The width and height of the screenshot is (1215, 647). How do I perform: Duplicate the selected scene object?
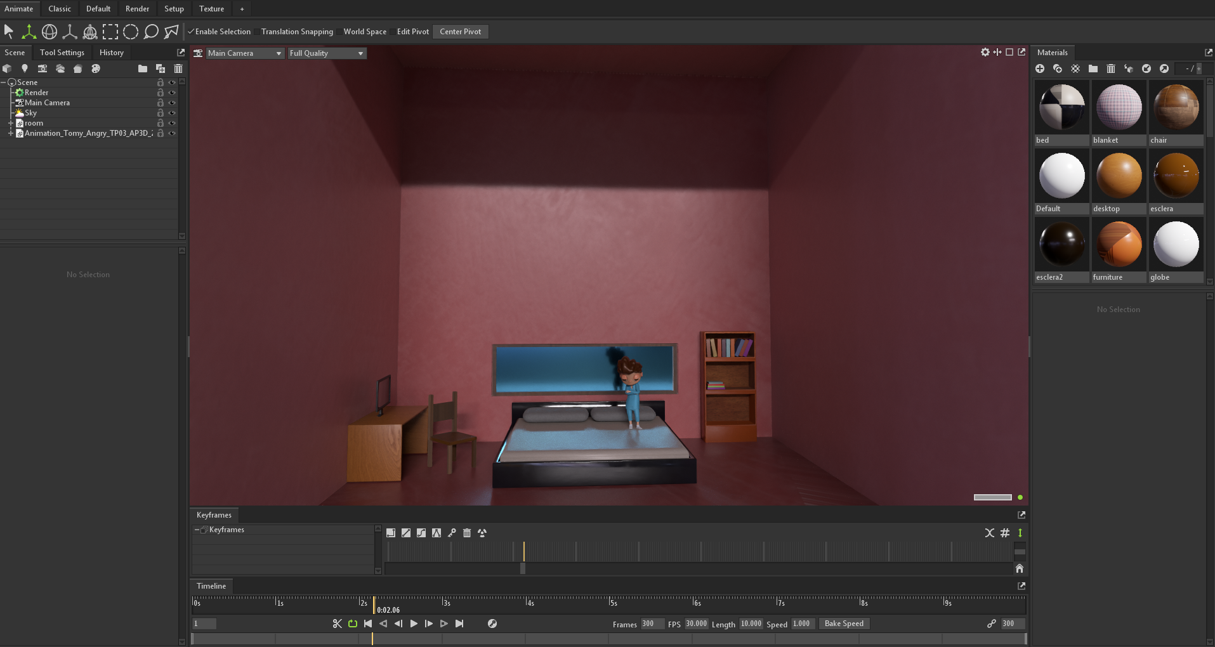pyautogui.click(x=161, y=69)
